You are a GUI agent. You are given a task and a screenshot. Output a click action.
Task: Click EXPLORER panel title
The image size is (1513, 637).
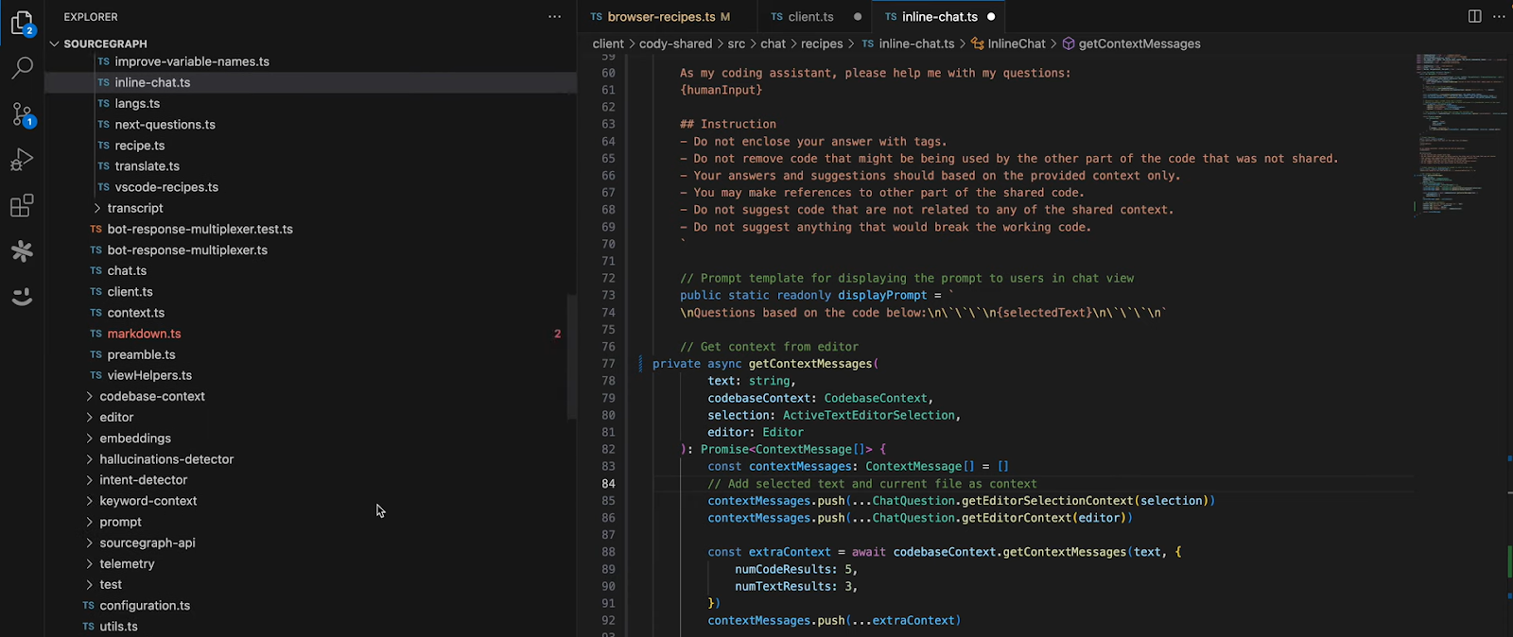pyautogui.click(x=91, y=17)
